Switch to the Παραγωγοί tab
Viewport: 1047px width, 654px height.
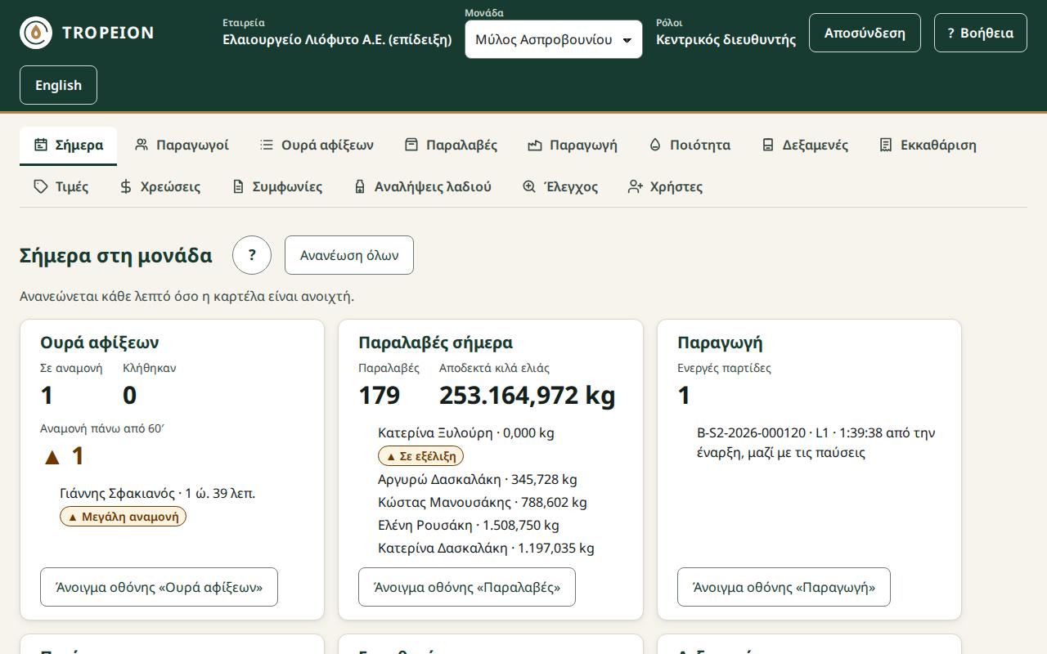tap(182, 146)
